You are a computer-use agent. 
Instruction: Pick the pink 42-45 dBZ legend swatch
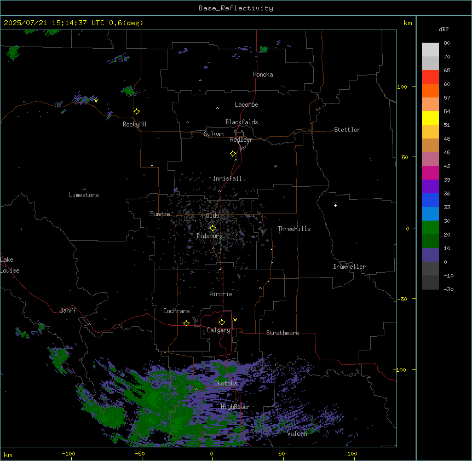[430, 159]
